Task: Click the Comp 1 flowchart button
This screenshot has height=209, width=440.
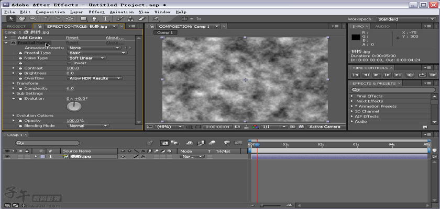Action: [x=165, y=32]
